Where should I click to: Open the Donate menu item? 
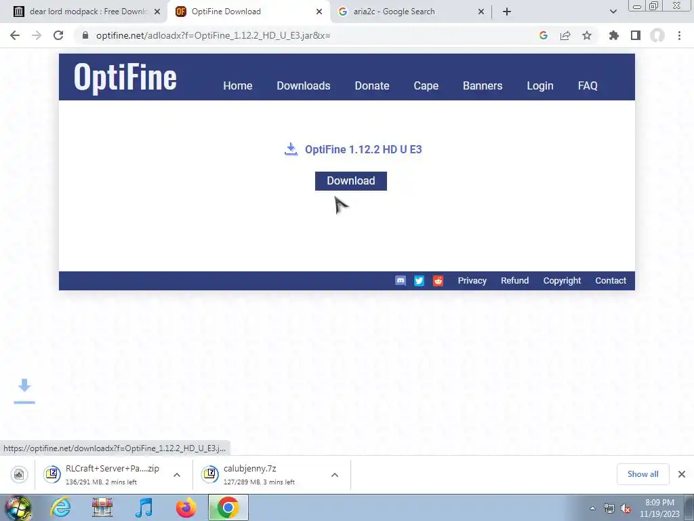pos(372,85)
